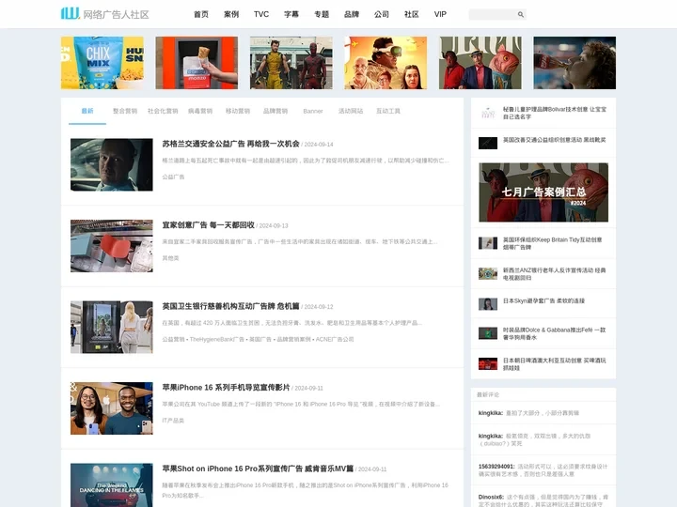Open sidebar link 日本Skyn避孕套广告 柔软的连接

click(x=543, y=301)
